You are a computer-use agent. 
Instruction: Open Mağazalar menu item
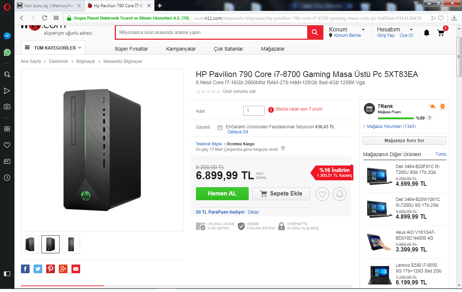click(273, 49)
